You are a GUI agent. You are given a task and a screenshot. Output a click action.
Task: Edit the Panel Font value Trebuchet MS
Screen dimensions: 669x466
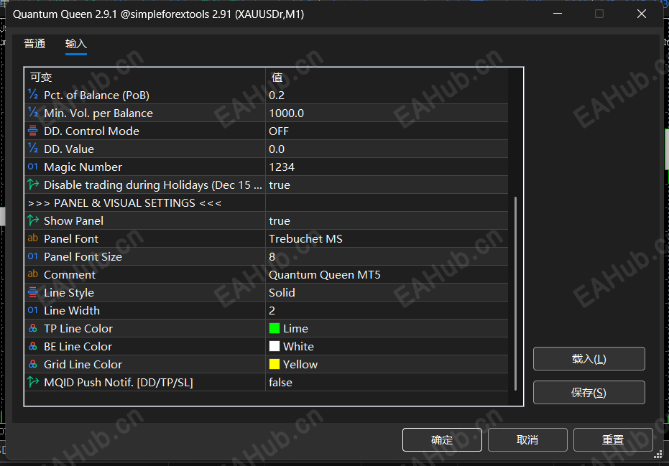pyautogui.click(x=387, y=238)
